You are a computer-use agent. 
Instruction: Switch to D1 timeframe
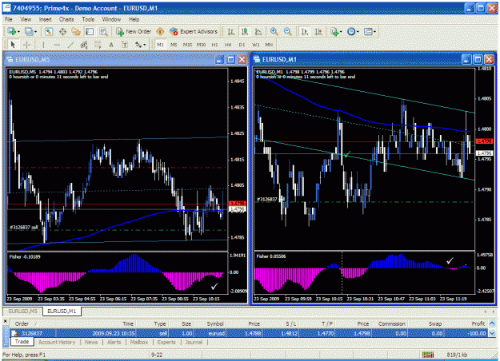pyautogui.click(x=242, y=45)
